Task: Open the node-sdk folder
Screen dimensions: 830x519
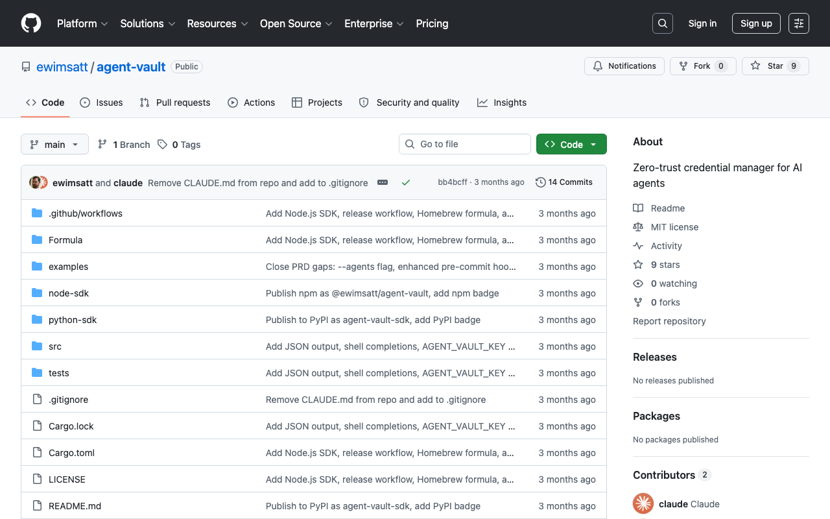Action: (69, 293)
